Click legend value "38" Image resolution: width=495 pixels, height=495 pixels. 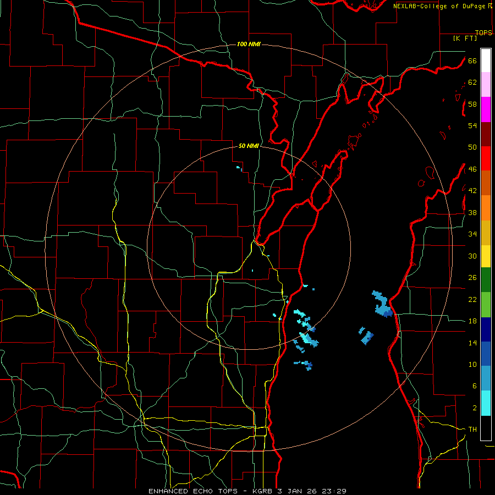coord(472,212)
